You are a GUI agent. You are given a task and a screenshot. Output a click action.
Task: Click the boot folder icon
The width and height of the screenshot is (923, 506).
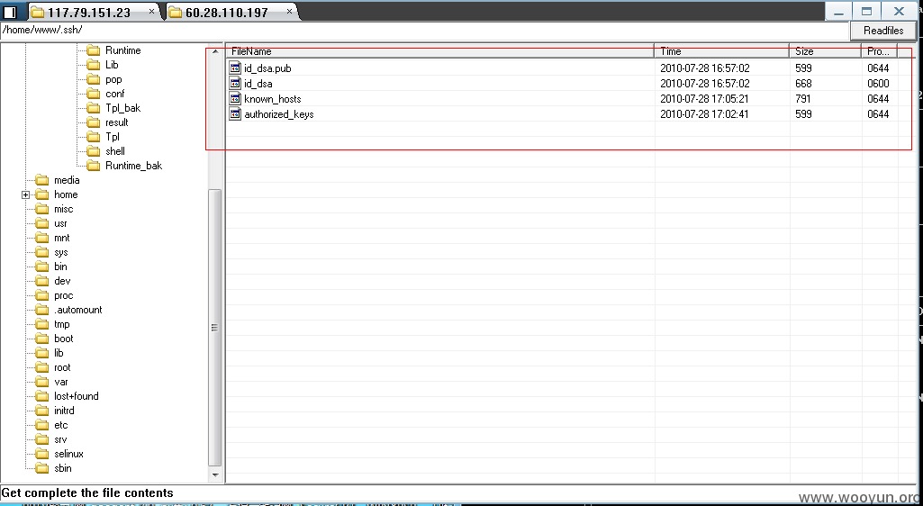(x=41, y=339)
